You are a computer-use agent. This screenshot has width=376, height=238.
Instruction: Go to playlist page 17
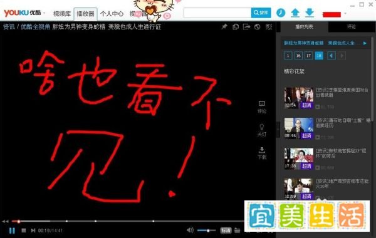click(308, 56)
